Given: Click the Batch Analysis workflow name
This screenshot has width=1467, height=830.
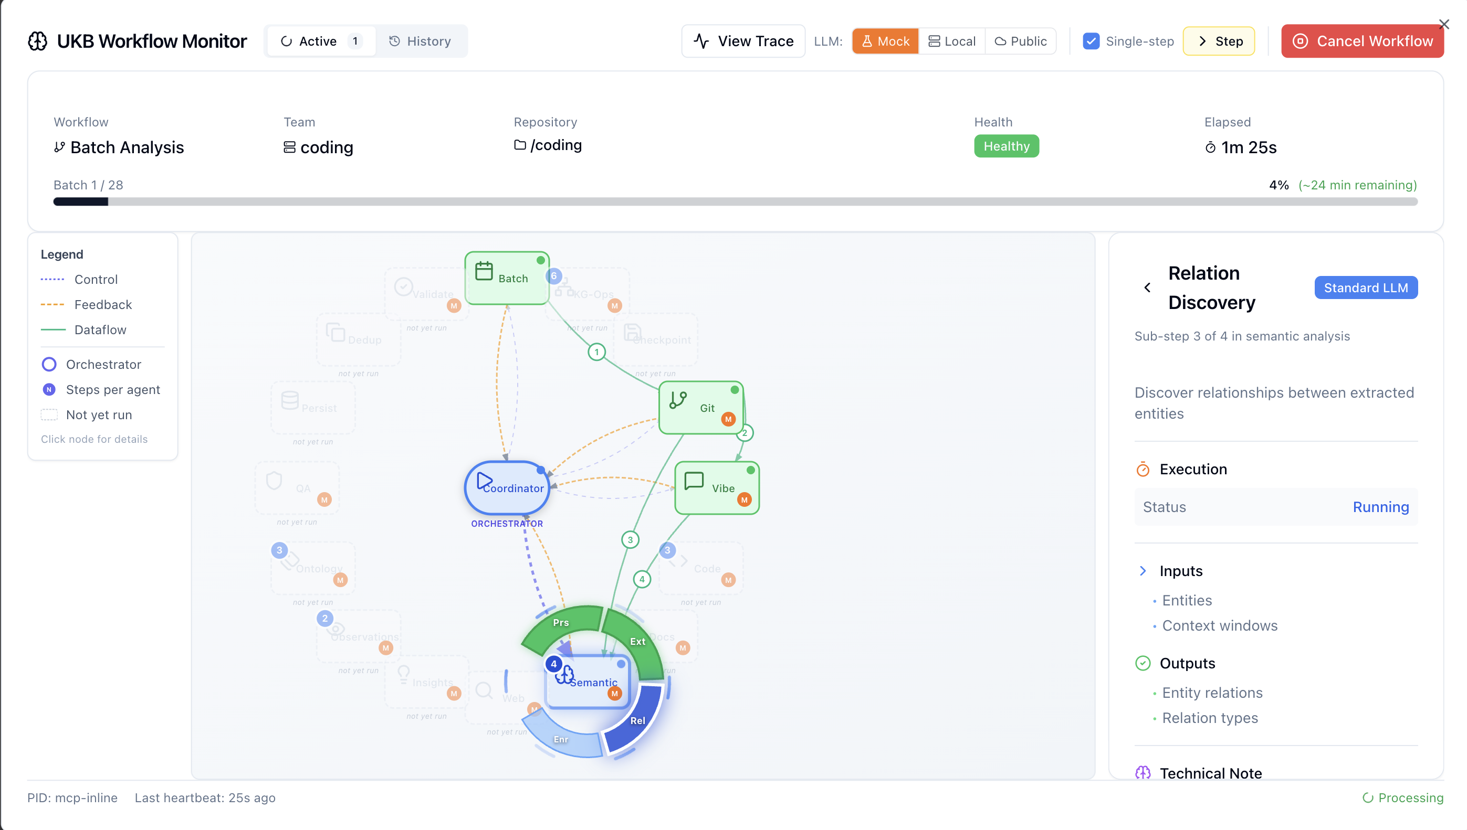Looking at the screenshot, I should [119, 147].
